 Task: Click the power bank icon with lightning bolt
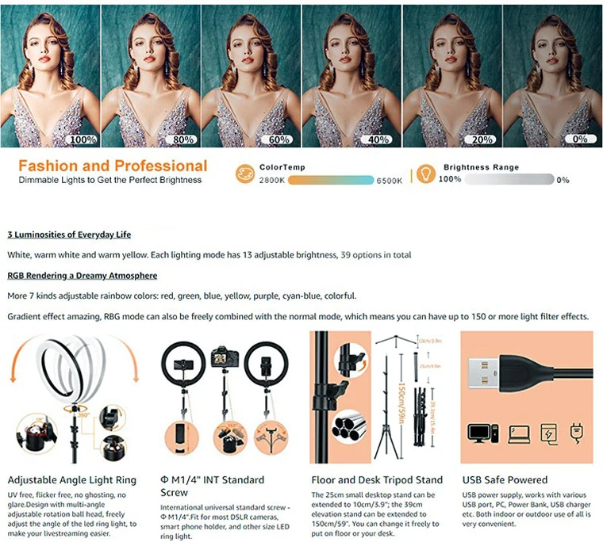549,434
